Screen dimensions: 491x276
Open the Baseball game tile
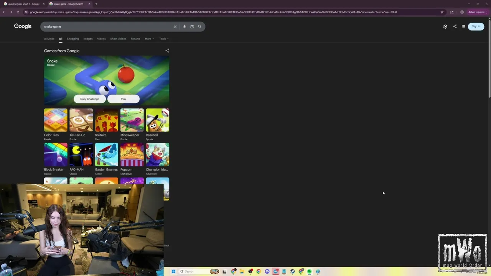tap(157, 124)
